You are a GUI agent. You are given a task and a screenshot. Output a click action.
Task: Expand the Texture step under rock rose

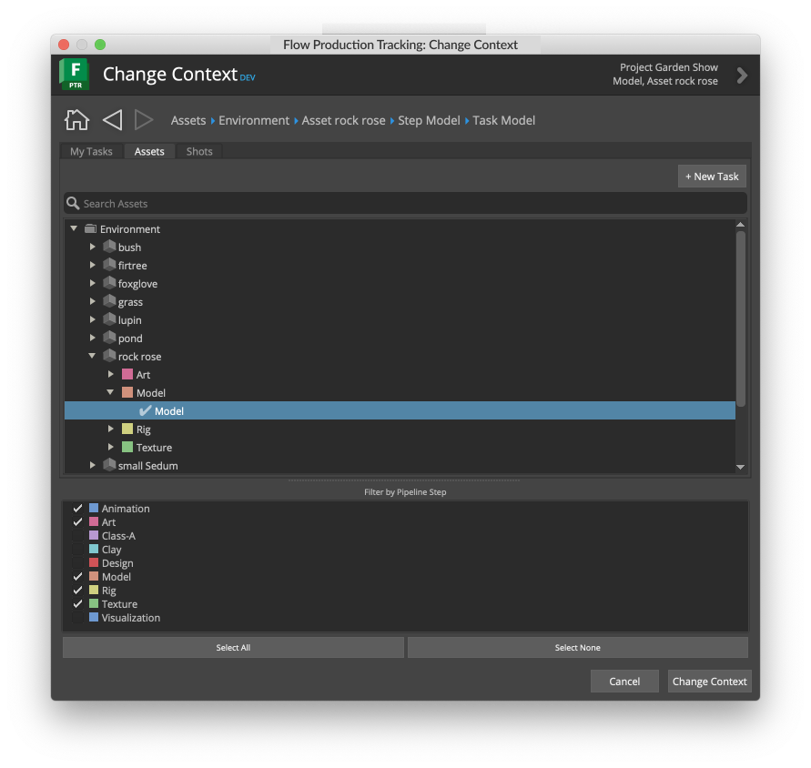(x=111, y=447)
